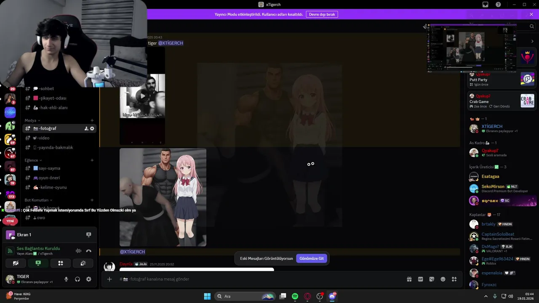The height and width of the screenshot is (303, 539).
Task: Show hidden system tray icons
Action: (x=486, y=296)
